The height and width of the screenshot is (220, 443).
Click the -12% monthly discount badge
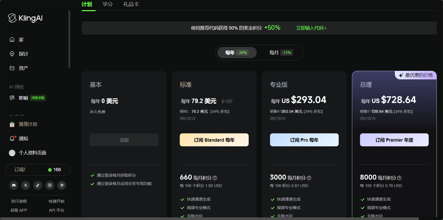(x=287, y=53)
